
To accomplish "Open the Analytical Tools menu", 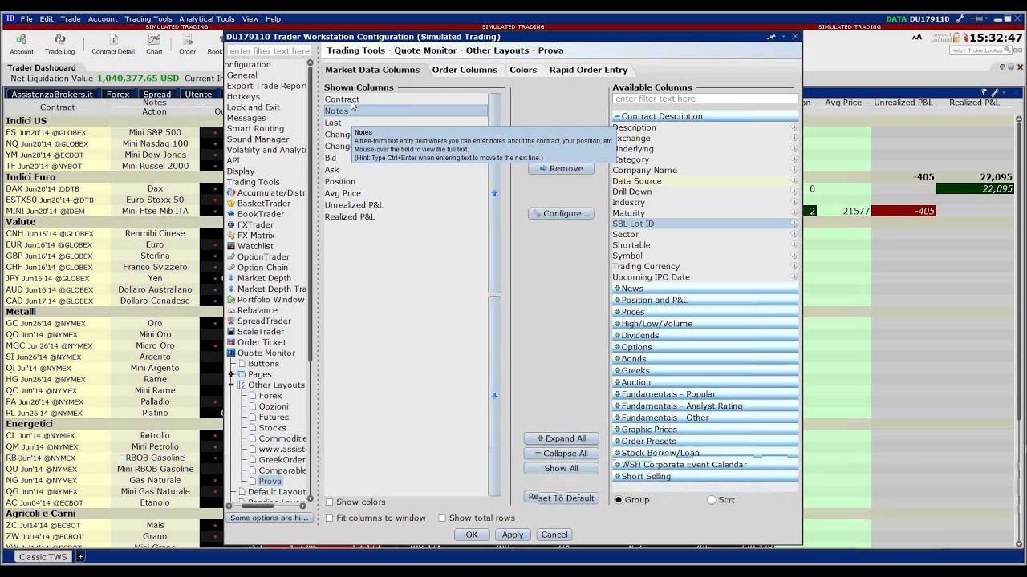I will pyautogui.click(x=207, y=19).
